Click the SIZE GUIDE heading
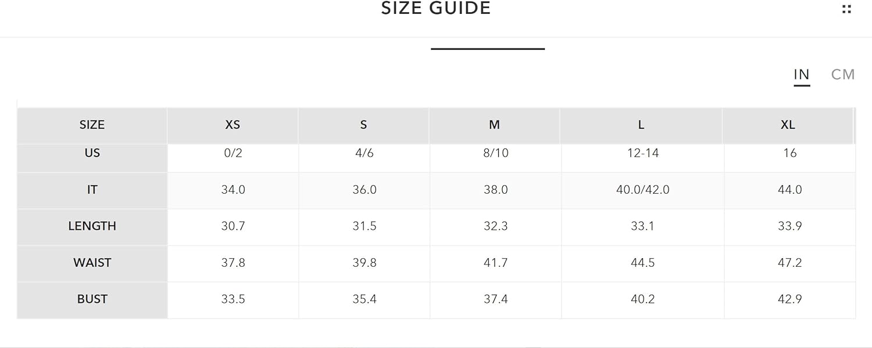 [x=436, y=8]
